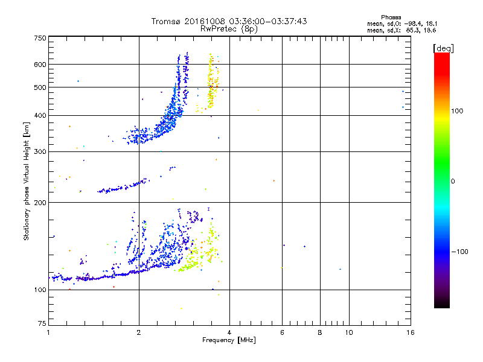Click the 'Stationary phase Virtual Height [km]' axis label
483x362 pixels.
[x=27, y=182]
